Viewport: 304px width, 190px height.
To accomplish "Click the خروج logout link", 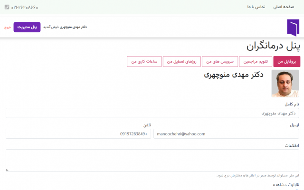I will point(8,28).
